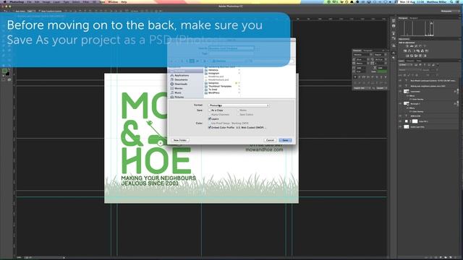This screenshot has height=260, width=463.
Task: Hide the Color Fill 1 layer
Action: tap(400, 121)
